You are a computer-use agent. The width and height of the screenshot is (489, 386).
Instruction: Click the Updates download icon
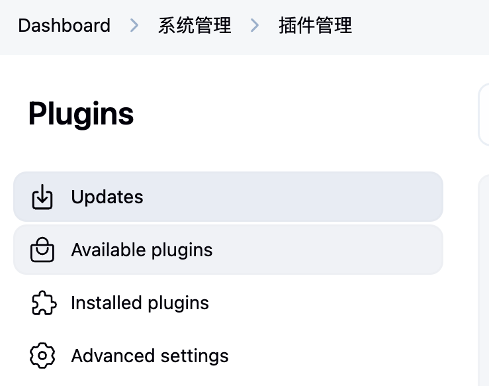(x=42, y=197)
